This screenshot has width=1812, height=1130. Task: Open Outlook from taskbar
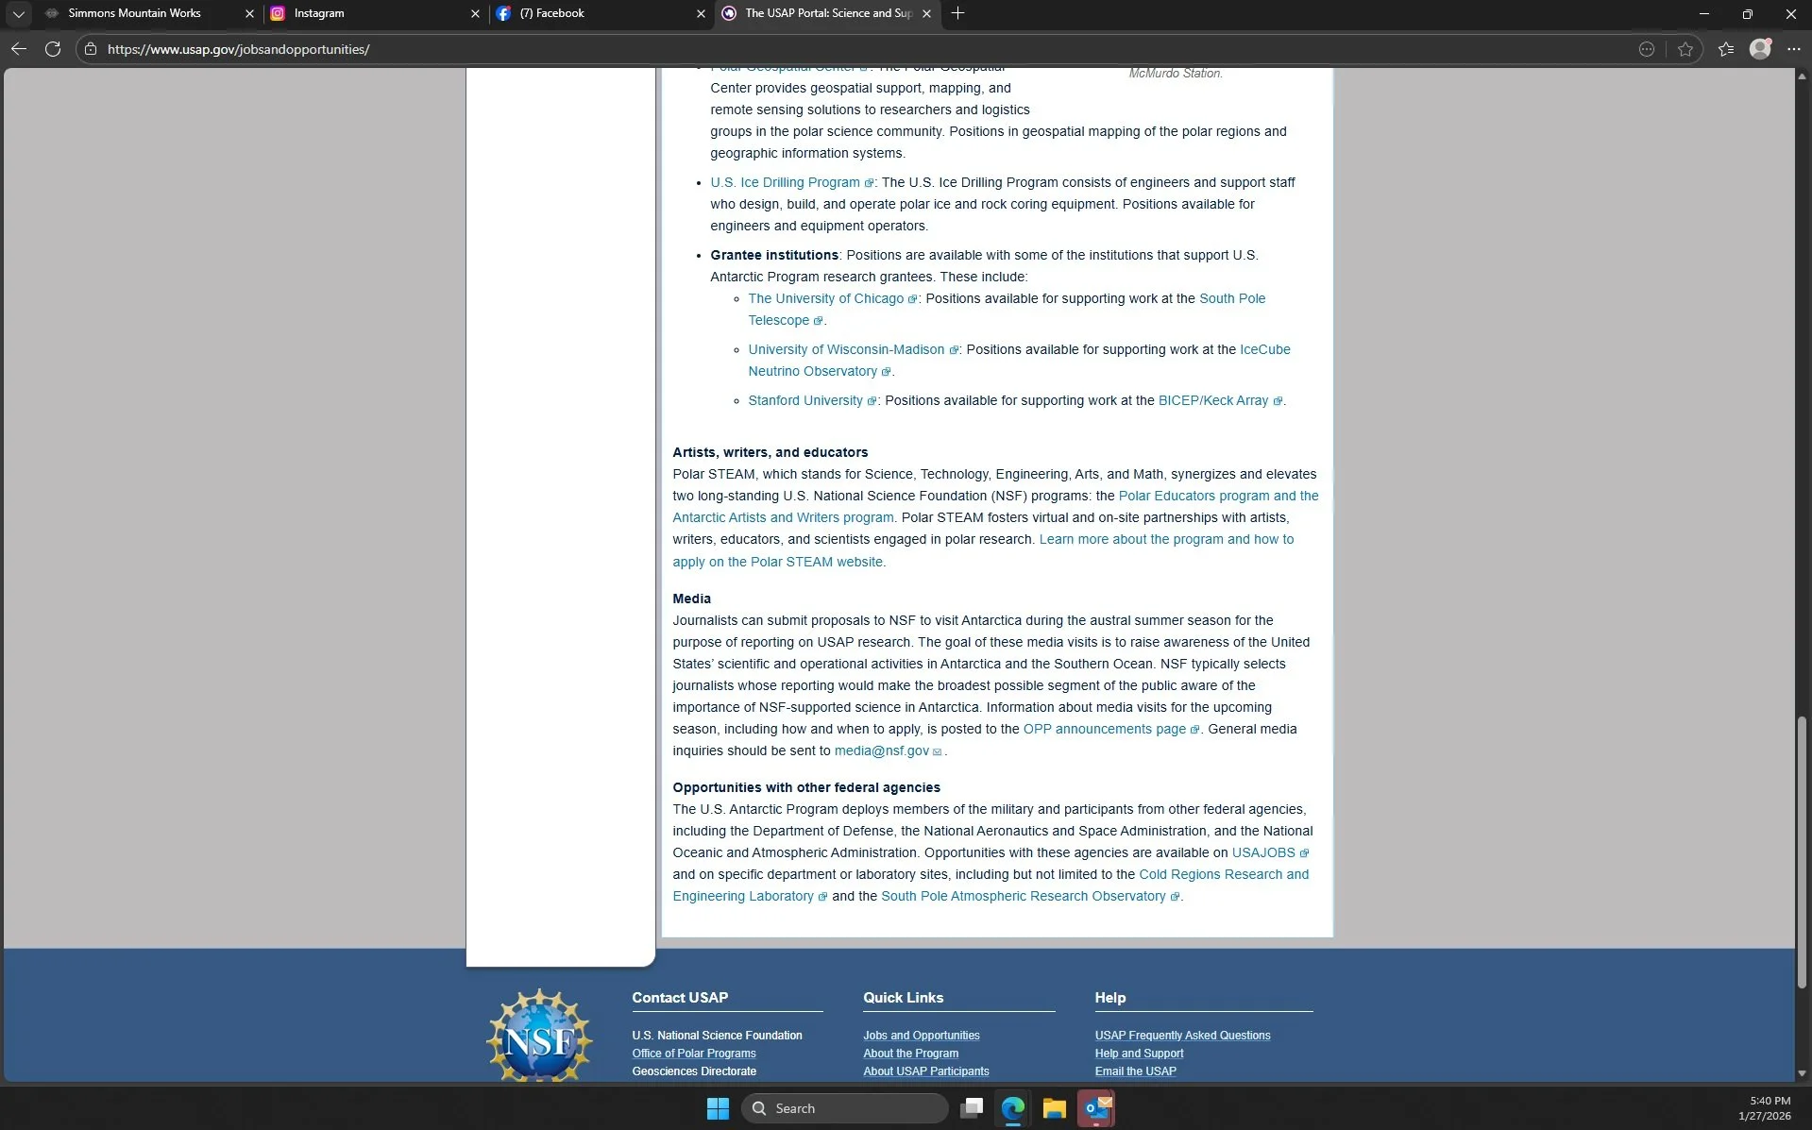tap(1096, 1108)
